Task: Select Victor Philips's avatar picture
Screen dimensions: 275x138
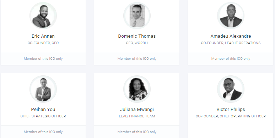Action: tap(231, 89)
